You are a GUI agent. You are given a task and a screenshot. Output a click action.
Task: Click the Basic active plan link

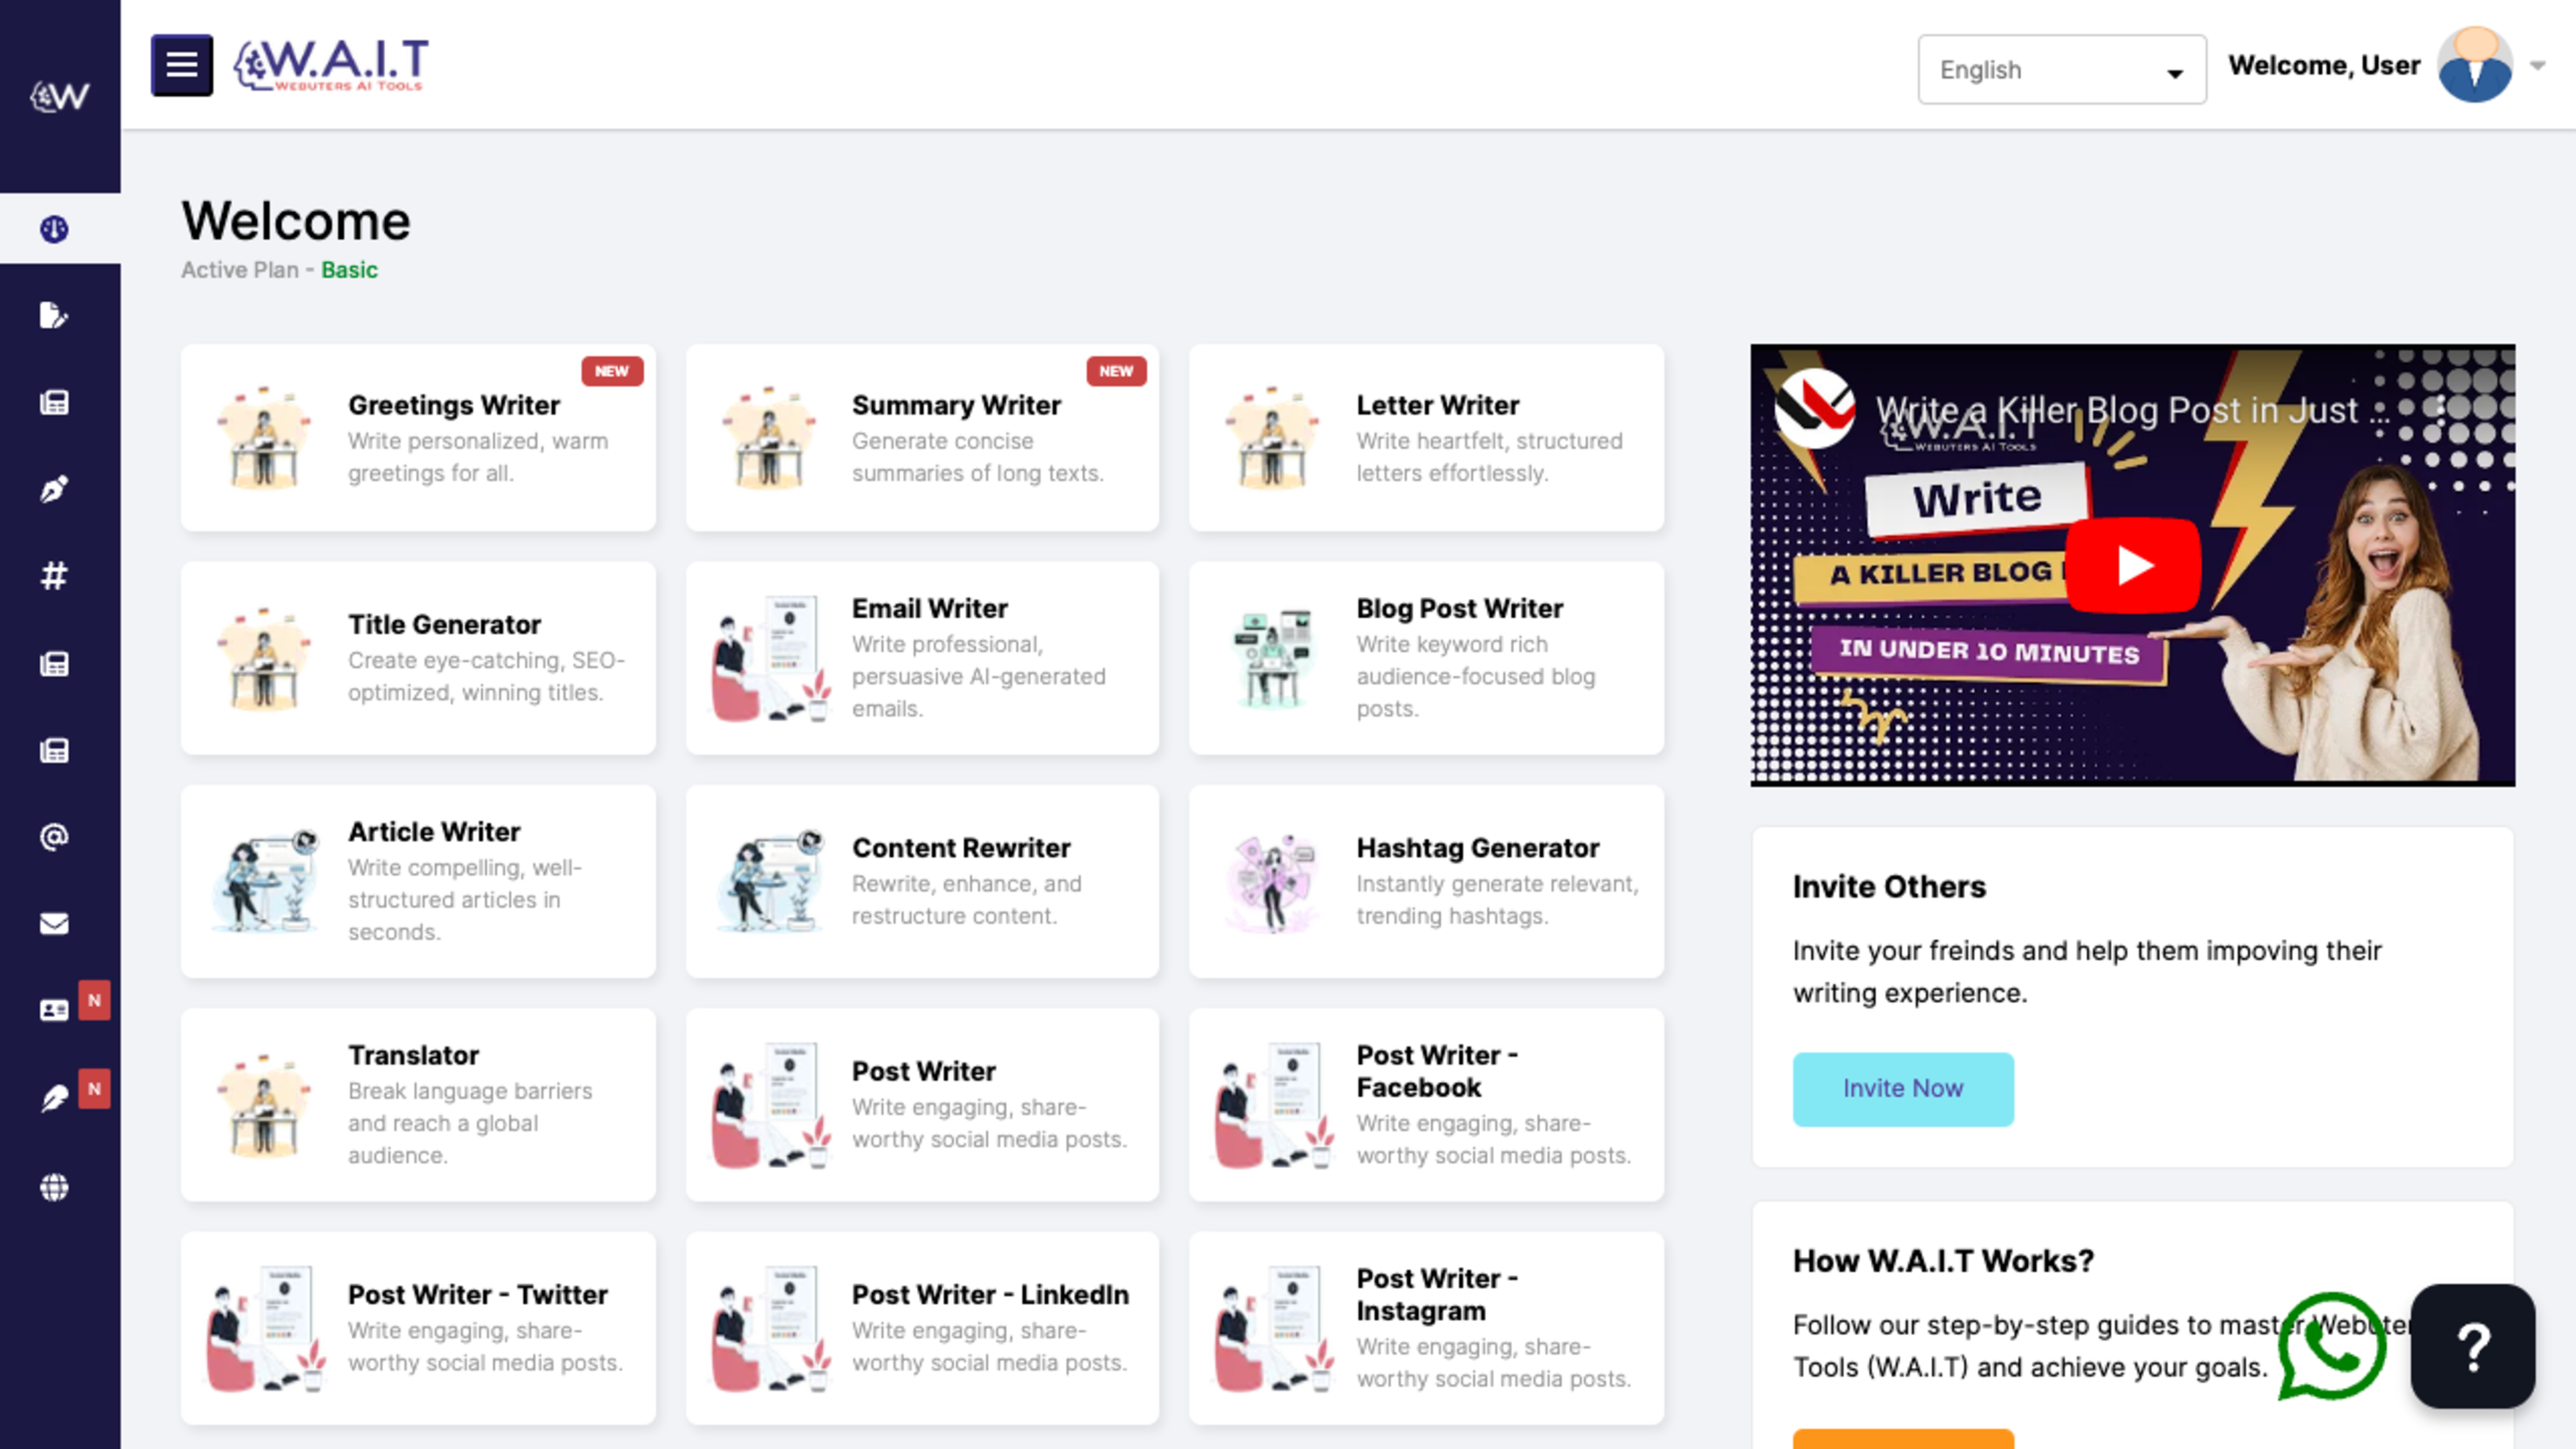(349, 270)
